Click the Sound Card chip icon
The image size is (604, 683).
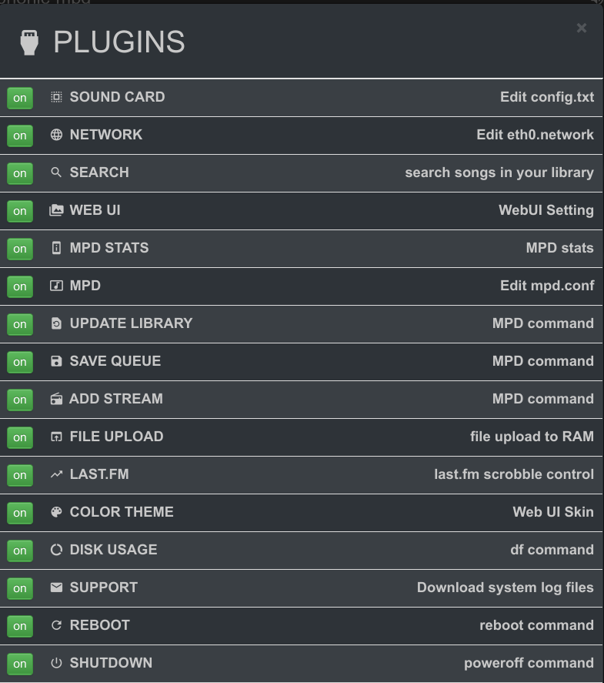pos(56,97)
